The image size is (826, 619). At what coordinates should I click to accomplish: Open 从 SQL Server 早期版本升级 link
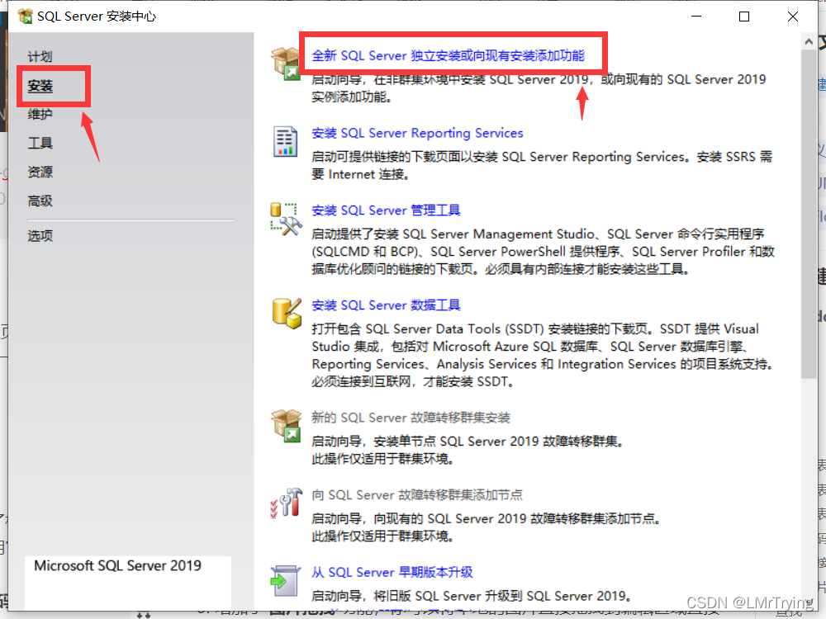[392, 572]
